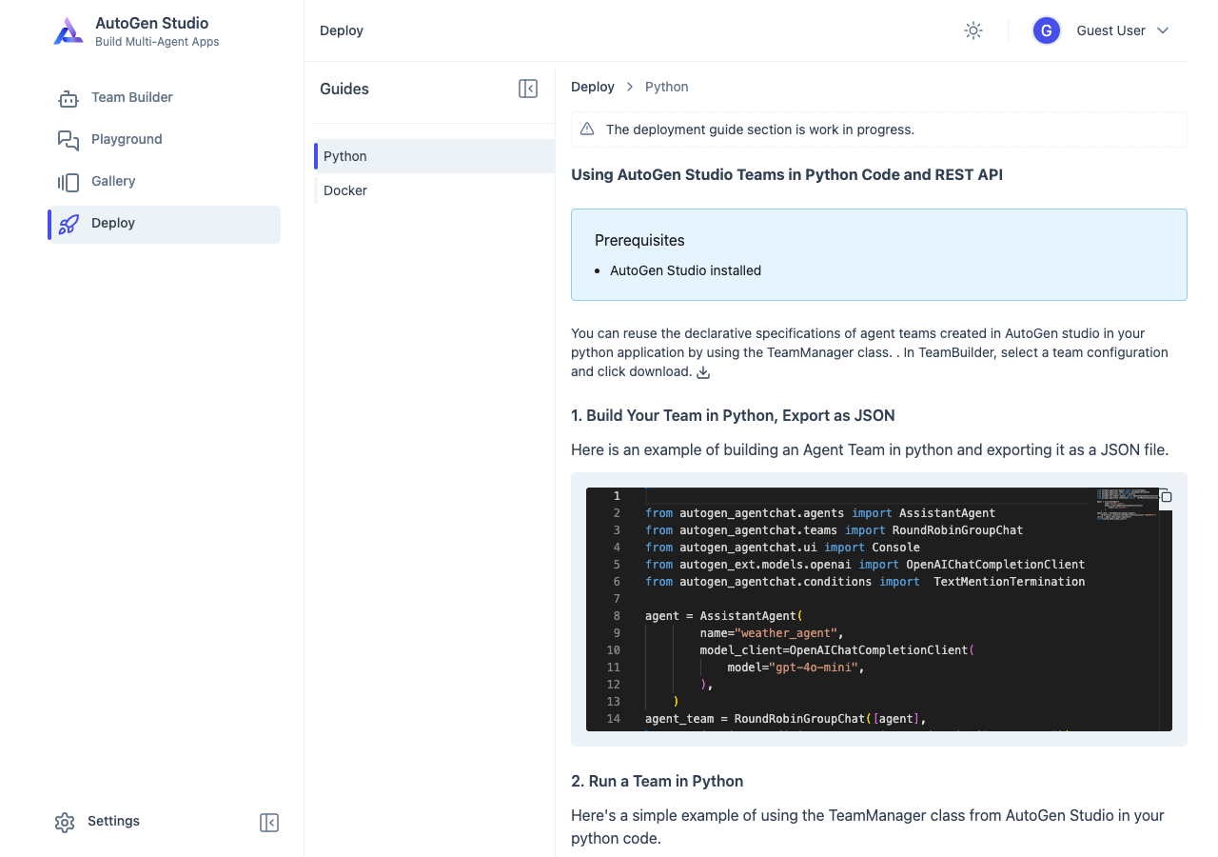Click the model="gpt-4o-mini" code line
Screen dimensions: 1218x857
coord(796,668)
